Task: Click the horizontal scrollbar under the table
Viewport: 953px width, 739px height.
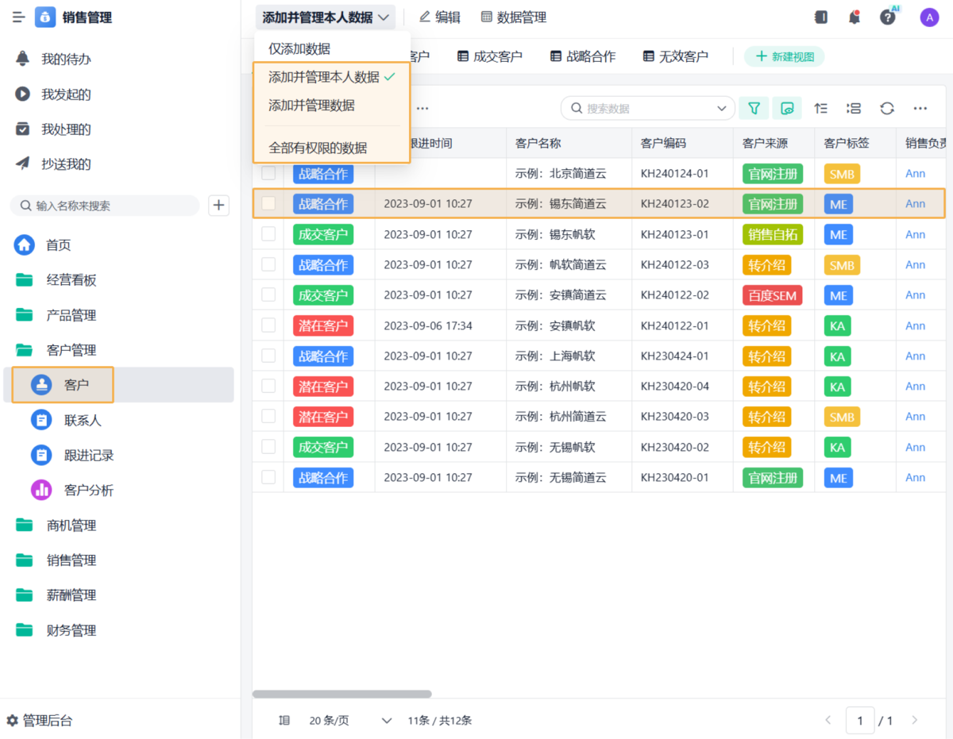Action: tap(341, 694)
